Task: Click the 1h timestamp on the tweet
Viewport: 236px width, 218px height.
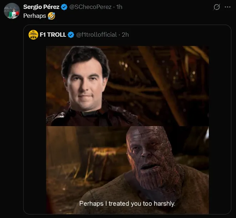Action: (119, 7)
